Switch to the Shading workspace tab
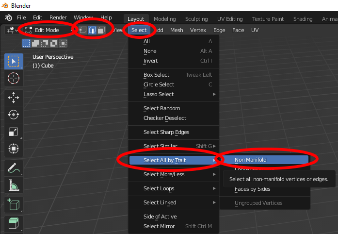Viewport: 338px width, 234px height. [x=303, y=19]
